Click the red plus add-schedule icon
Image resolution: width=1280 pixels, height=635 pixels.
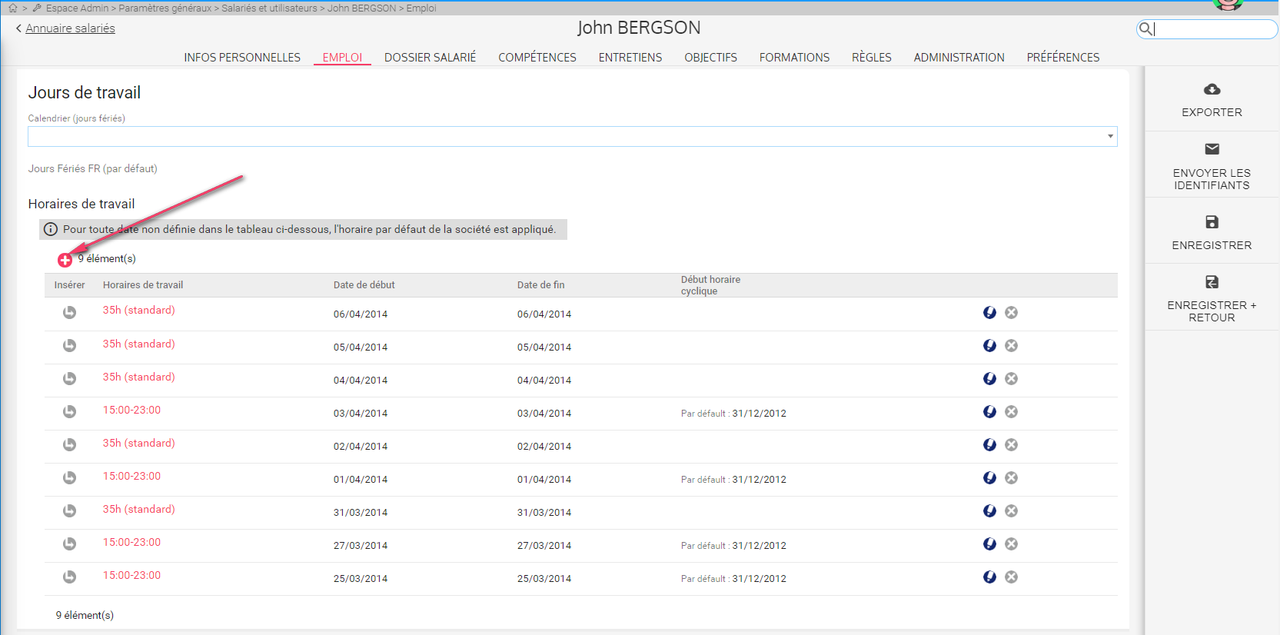pos(65,260)
